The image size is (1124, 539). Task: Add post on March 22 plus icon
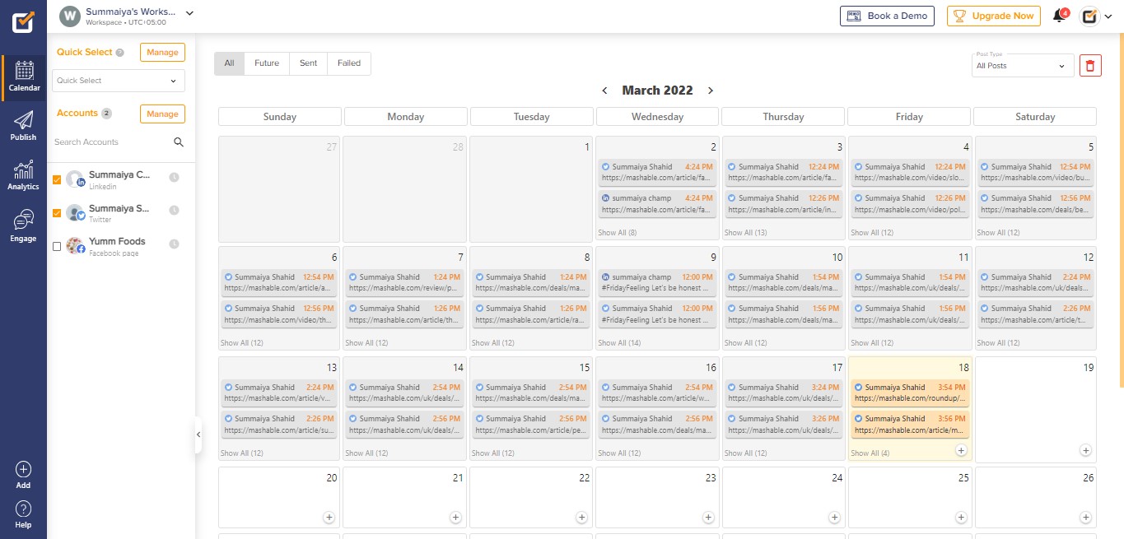click(x=581, y=518)
